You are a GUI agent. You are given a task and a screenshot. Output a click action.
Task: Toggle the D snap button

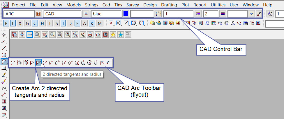click(x=70, y=23)
